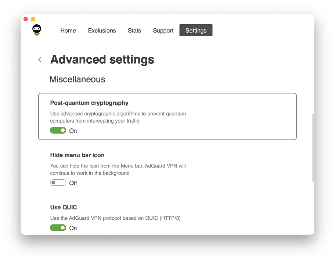Disable the Post-quantum cryptography toggle
This screenshot has height=262, width=335.
tap(58, 130)
